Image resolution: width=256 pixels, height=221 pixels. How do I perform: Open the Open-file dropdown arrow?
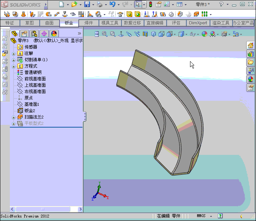tap(80, 5)
